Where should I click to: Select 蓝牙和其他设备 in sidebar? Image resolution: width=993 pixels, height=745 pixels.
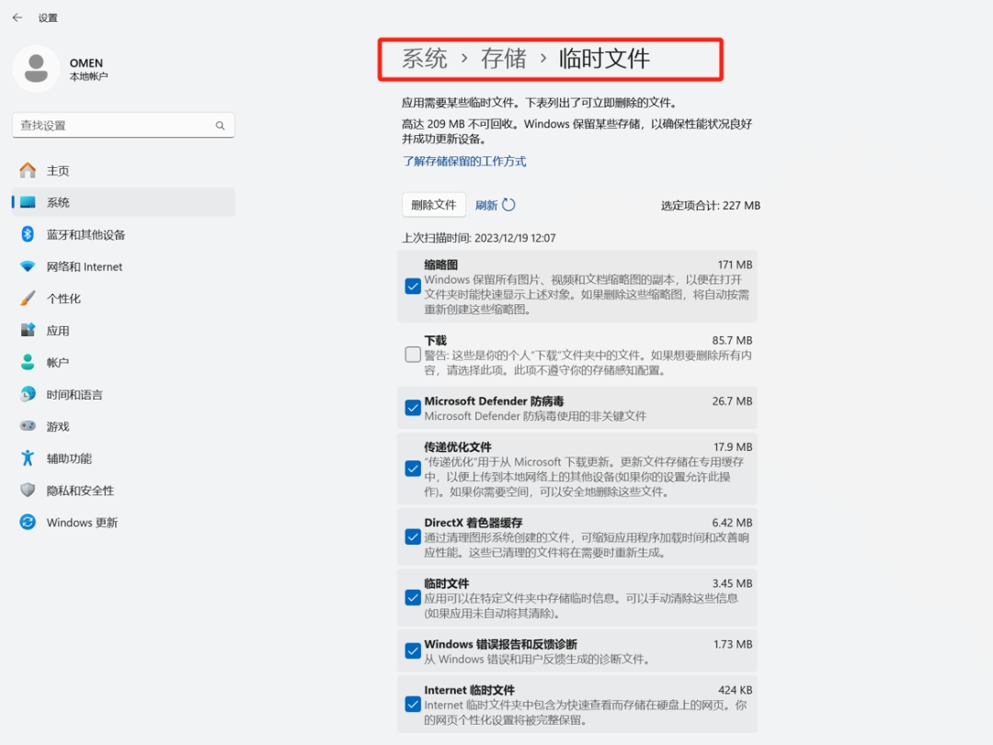pyautogui.click(x=123, y=234)
